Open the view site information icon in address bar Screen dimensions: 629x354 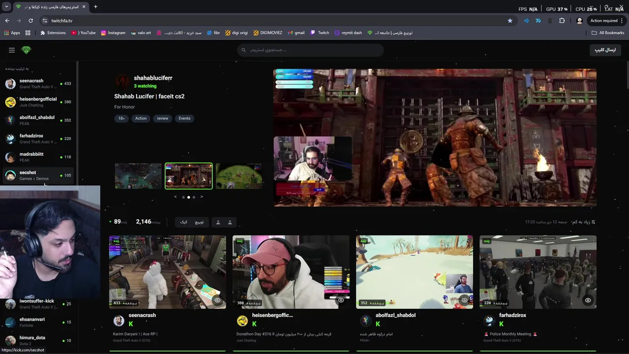click(45, 21)
